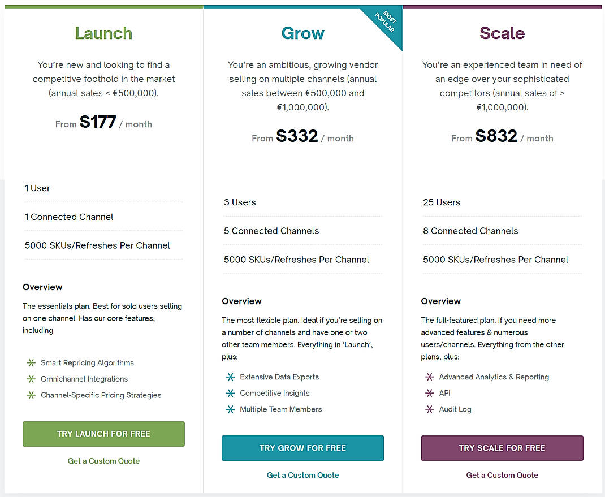Select the Scale plan heading
The image size is (605, 497).
(502, 33)
